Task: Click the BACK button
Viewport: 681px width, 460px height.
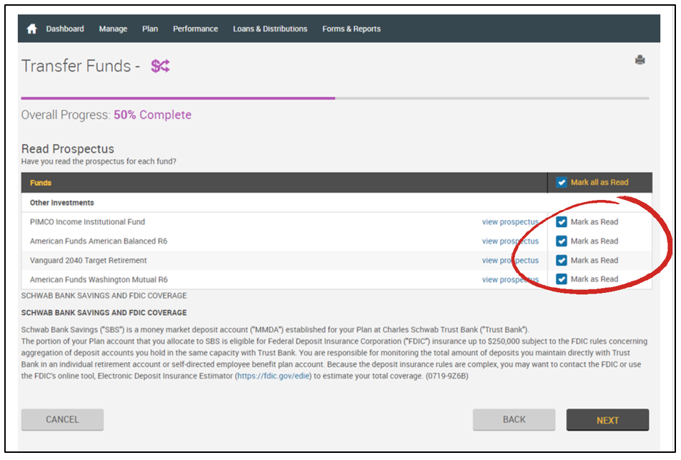Action: [x=514, y=420]
